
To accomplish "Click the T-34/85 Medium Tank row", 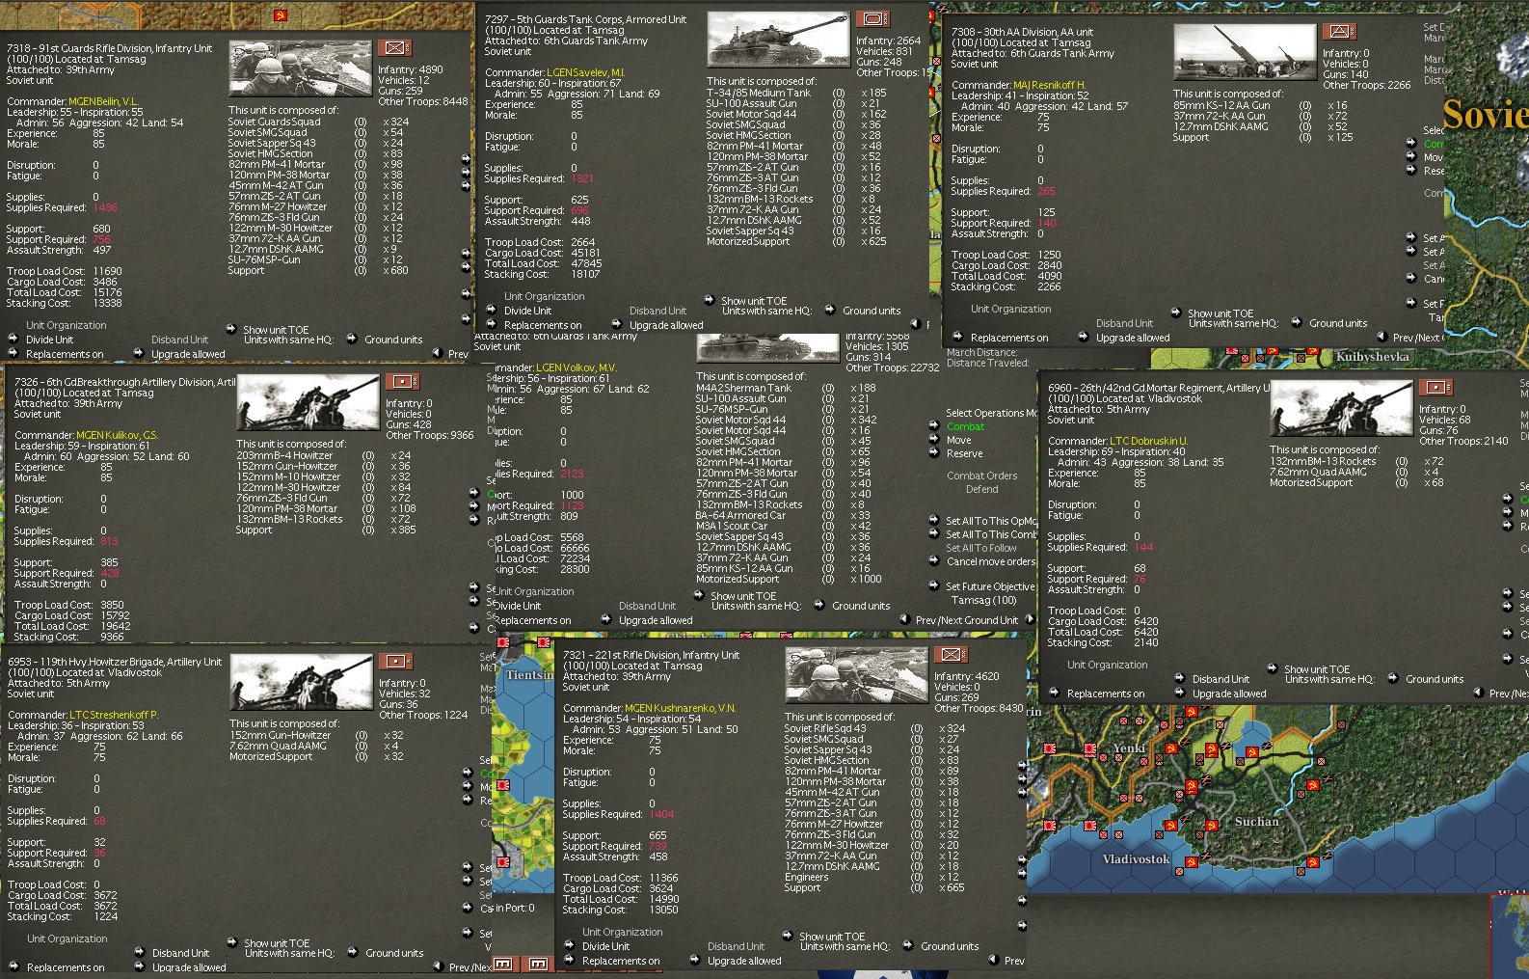I will [x=796, y=94].
